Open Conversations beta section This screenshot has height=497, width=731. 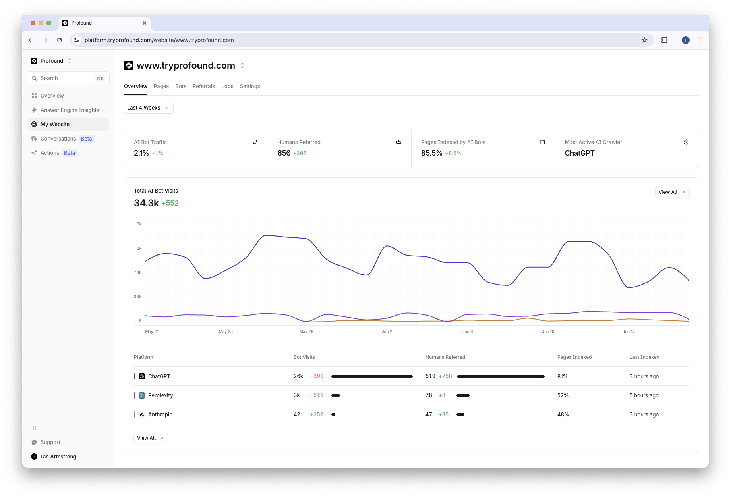[68, 139]
